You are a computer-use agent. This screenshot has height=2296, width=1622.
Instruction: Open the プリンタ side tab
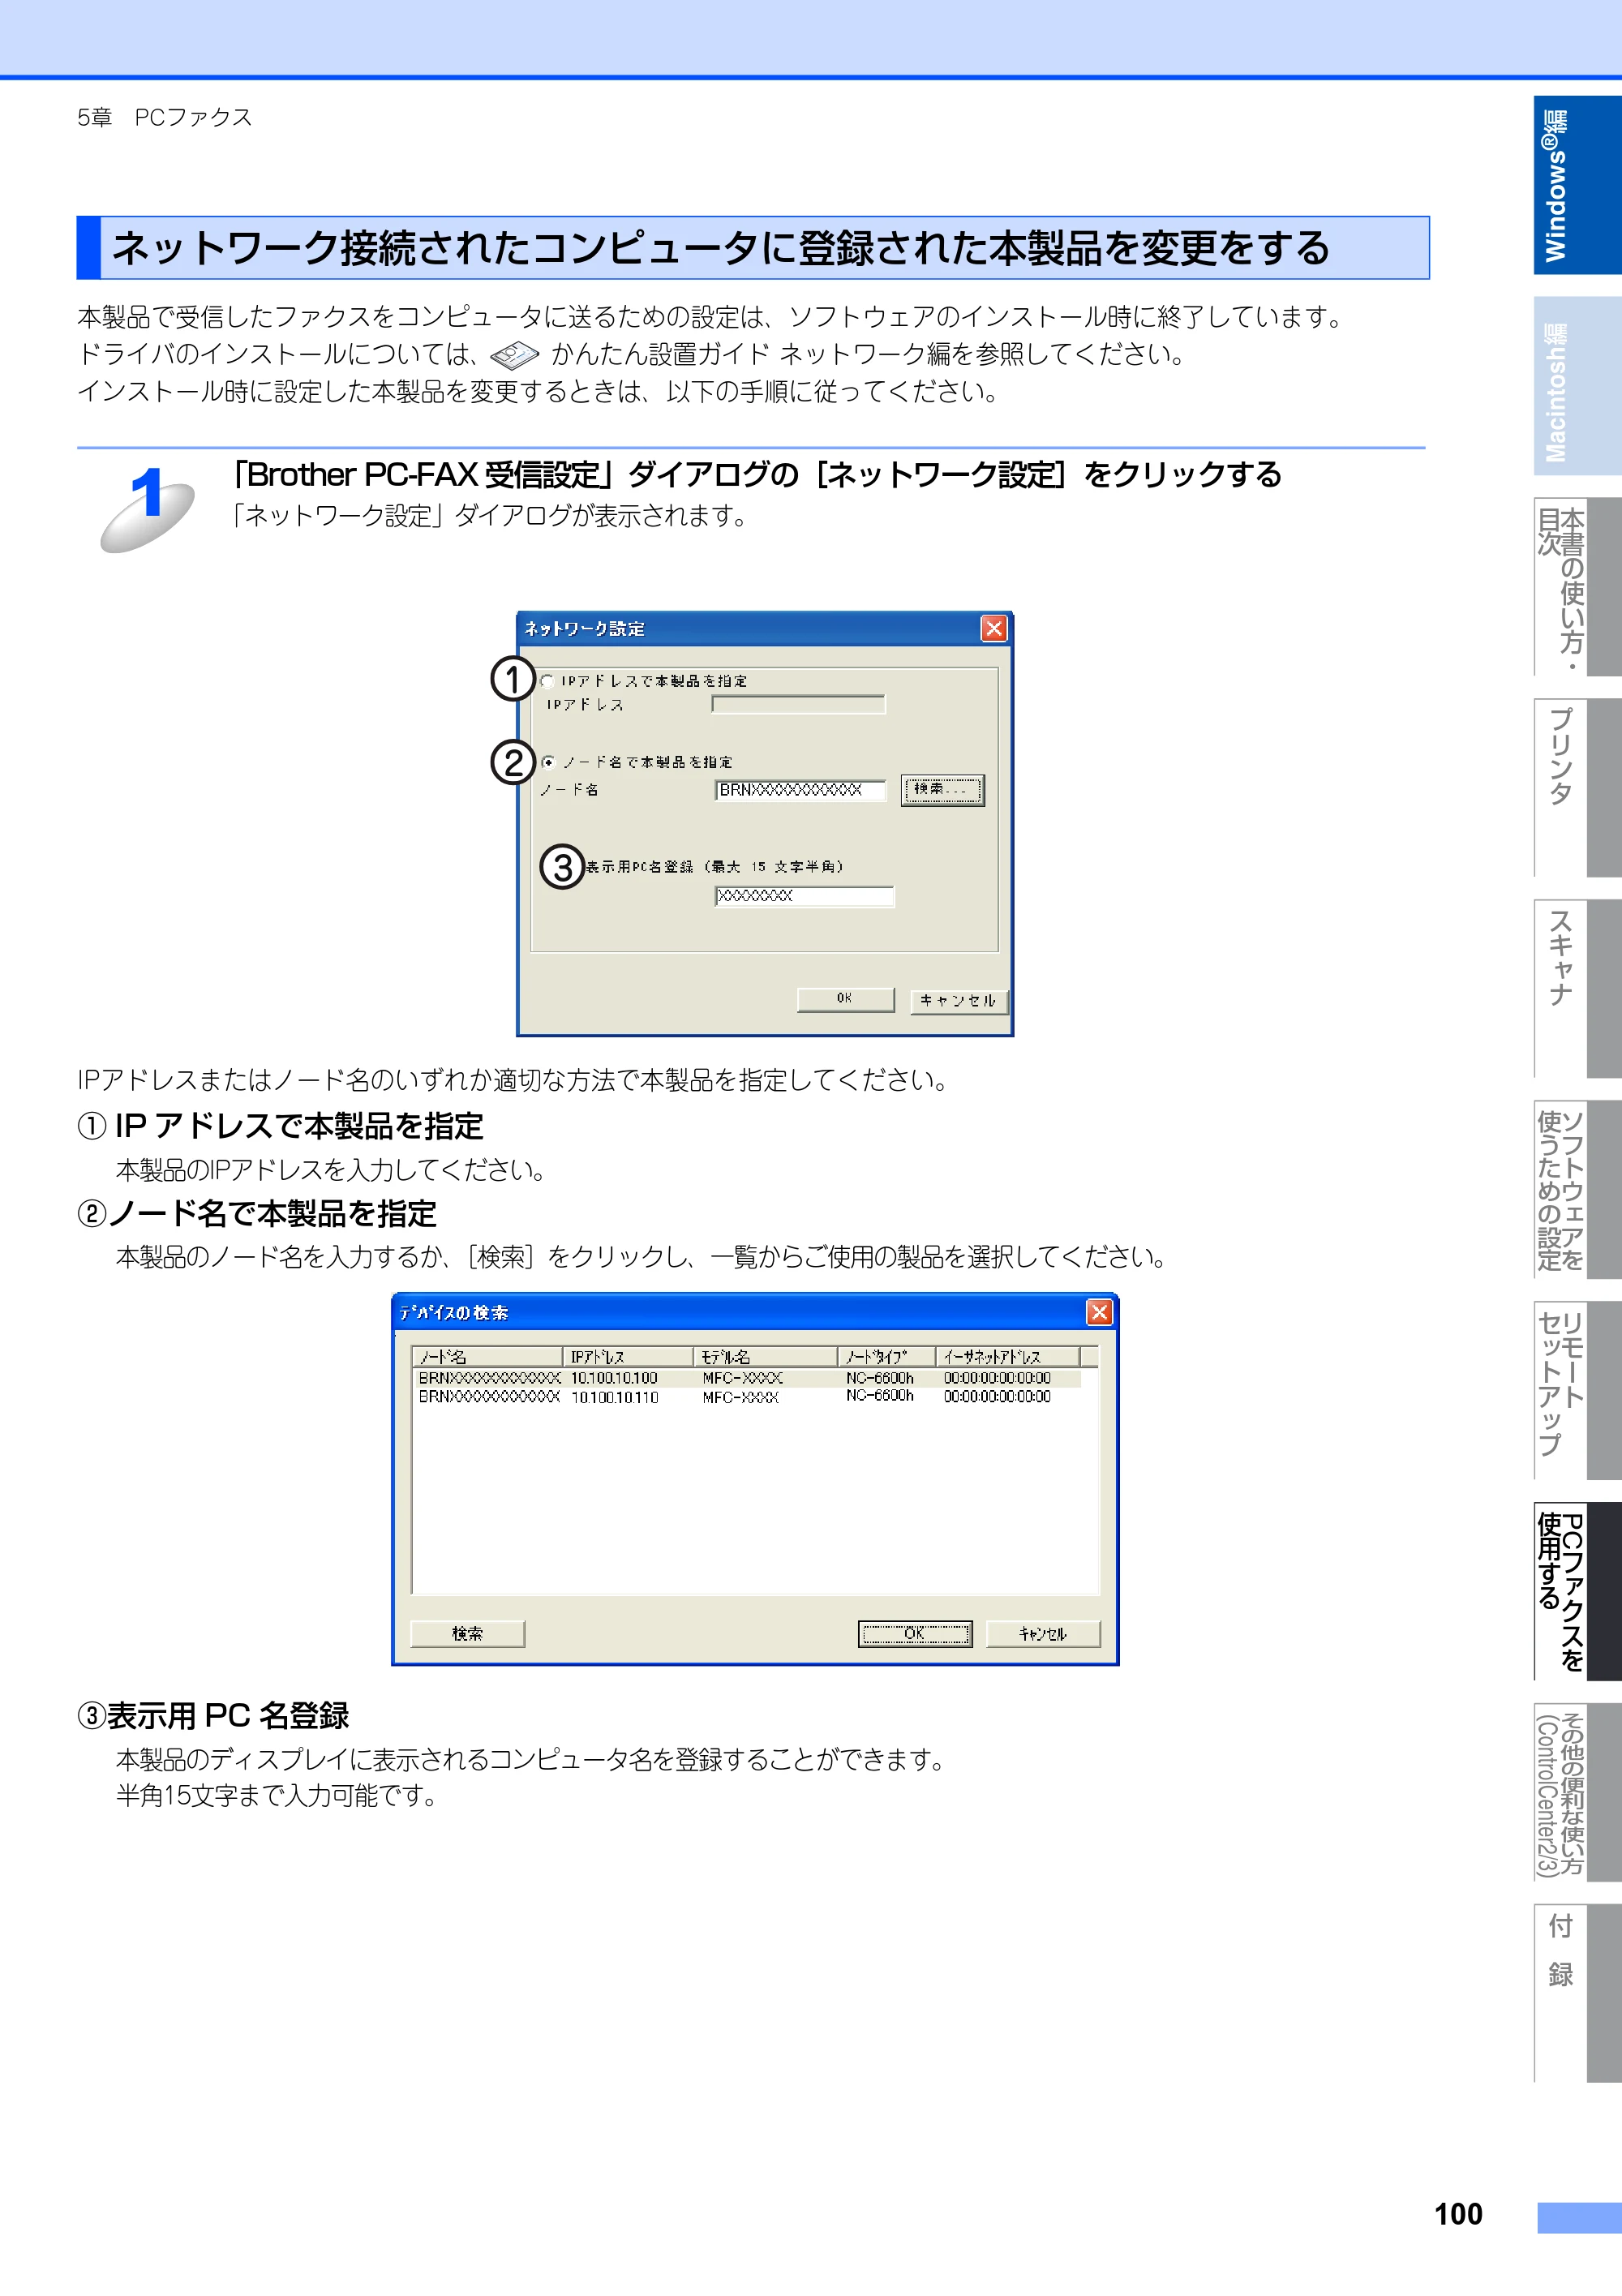coord(1578,788)
